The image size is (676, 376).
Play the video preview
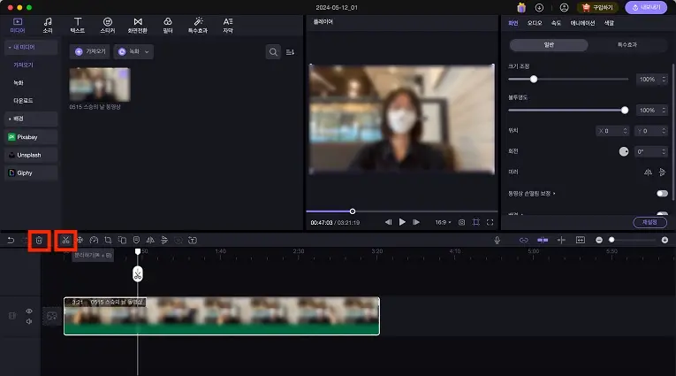pyautogui.click(x=402, y=222)
